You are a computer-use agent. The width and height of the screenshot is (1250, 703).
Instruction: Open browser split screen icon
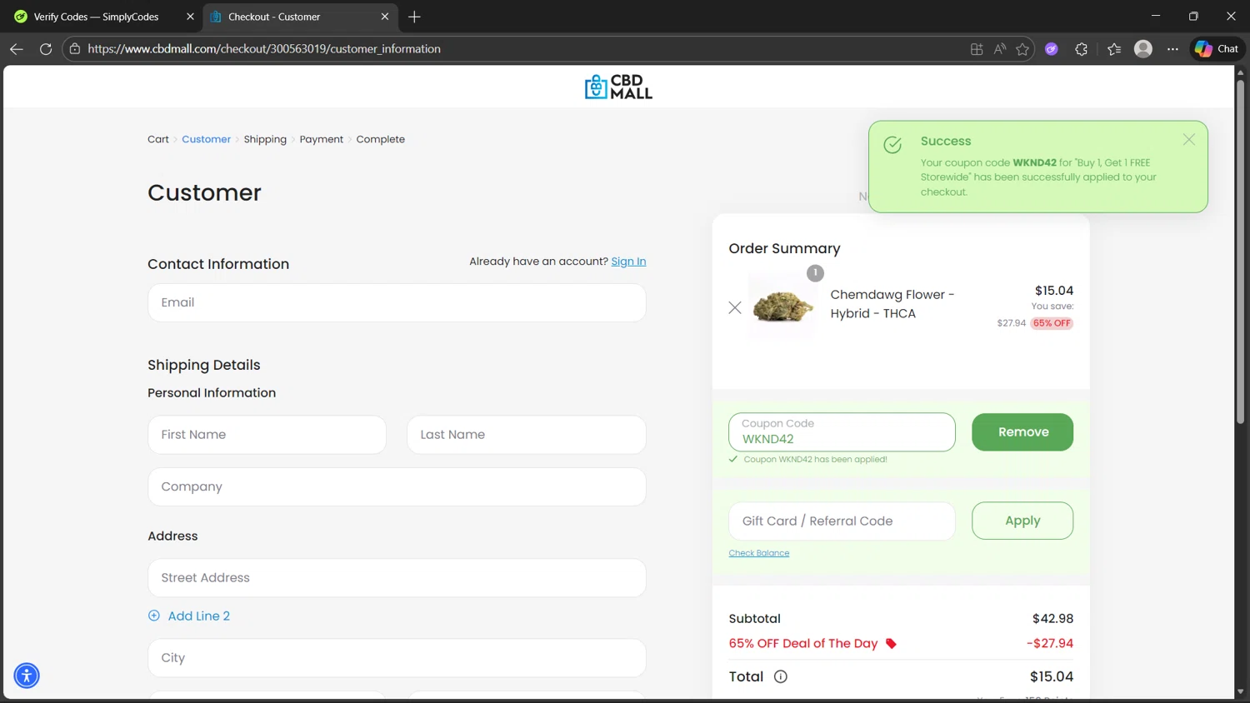[x=977, y=49]
